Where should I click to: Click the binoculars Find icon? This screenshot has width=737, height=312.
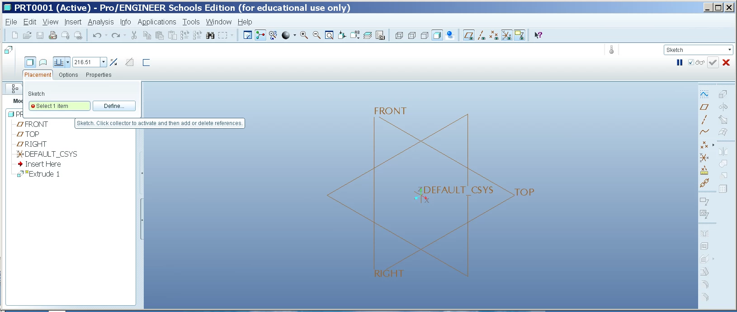[x=210, y=35]
